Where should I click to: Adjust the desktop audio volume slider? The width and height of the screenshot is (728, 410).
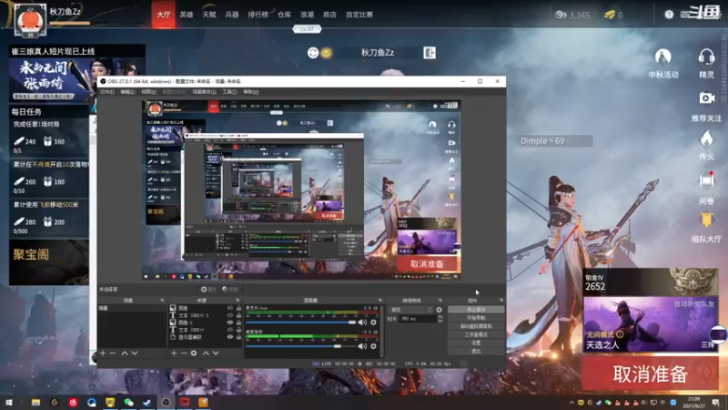point(301,346)
